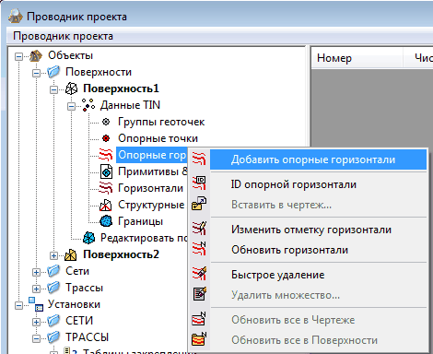
Task: Expand the Трассы node under Объекты
Action: click(x=36, y=289)
